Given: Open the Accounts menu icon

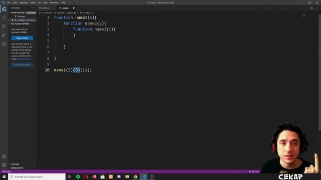Looking at the screenshot, I should [x=4, y=156].
